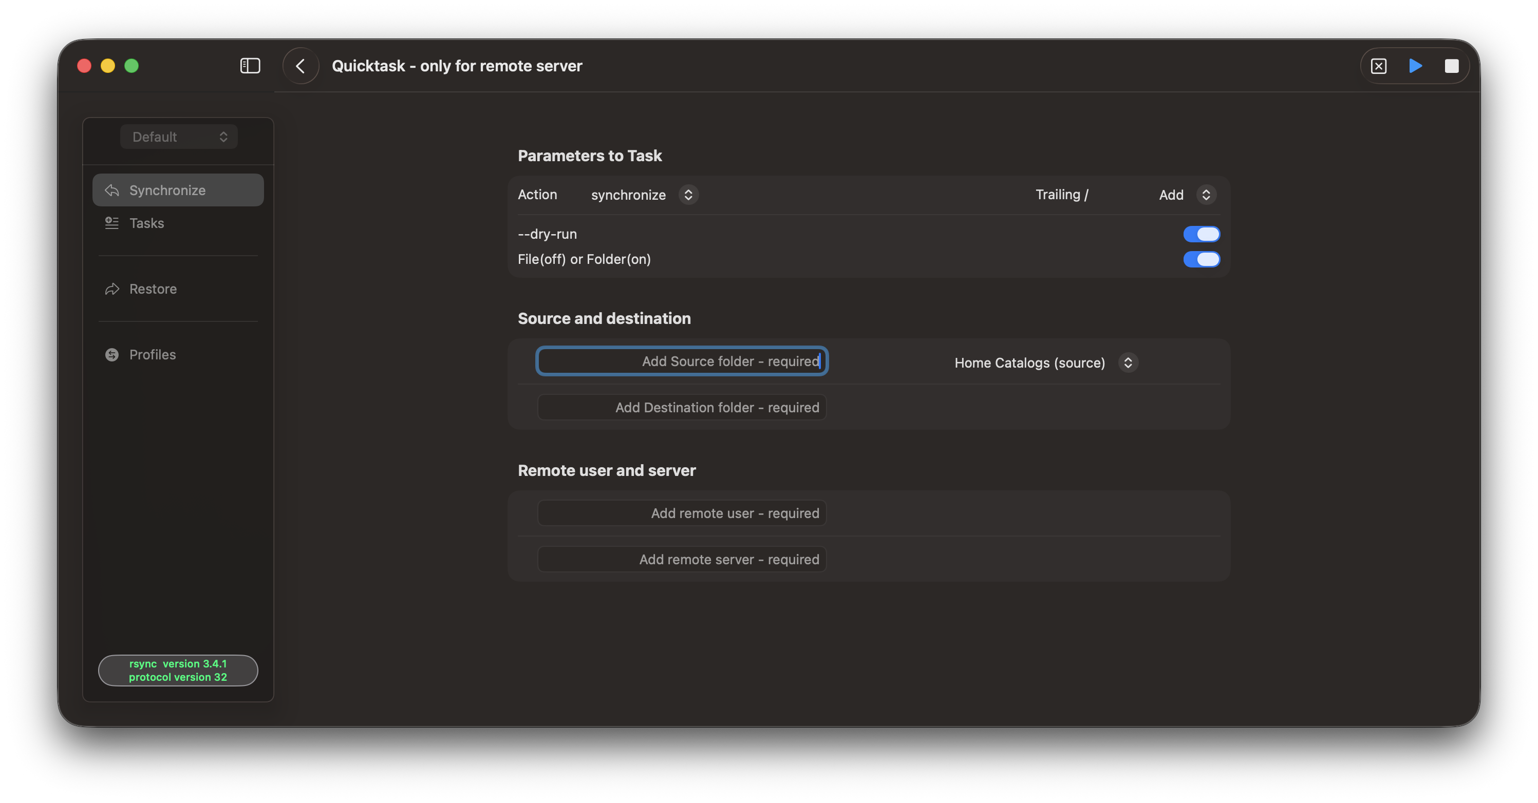Image resolution: width=1538 pixels, height=803 pixels.
Task: Disable the --dry-run switch
Action: 1201,234
